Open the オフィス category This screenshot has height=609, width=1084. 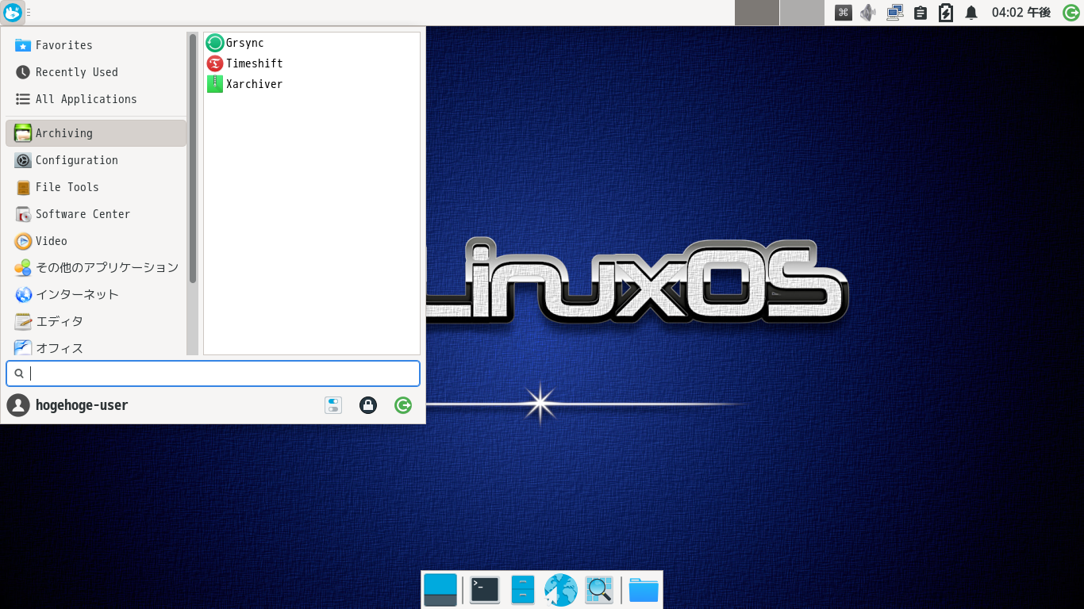96,347
